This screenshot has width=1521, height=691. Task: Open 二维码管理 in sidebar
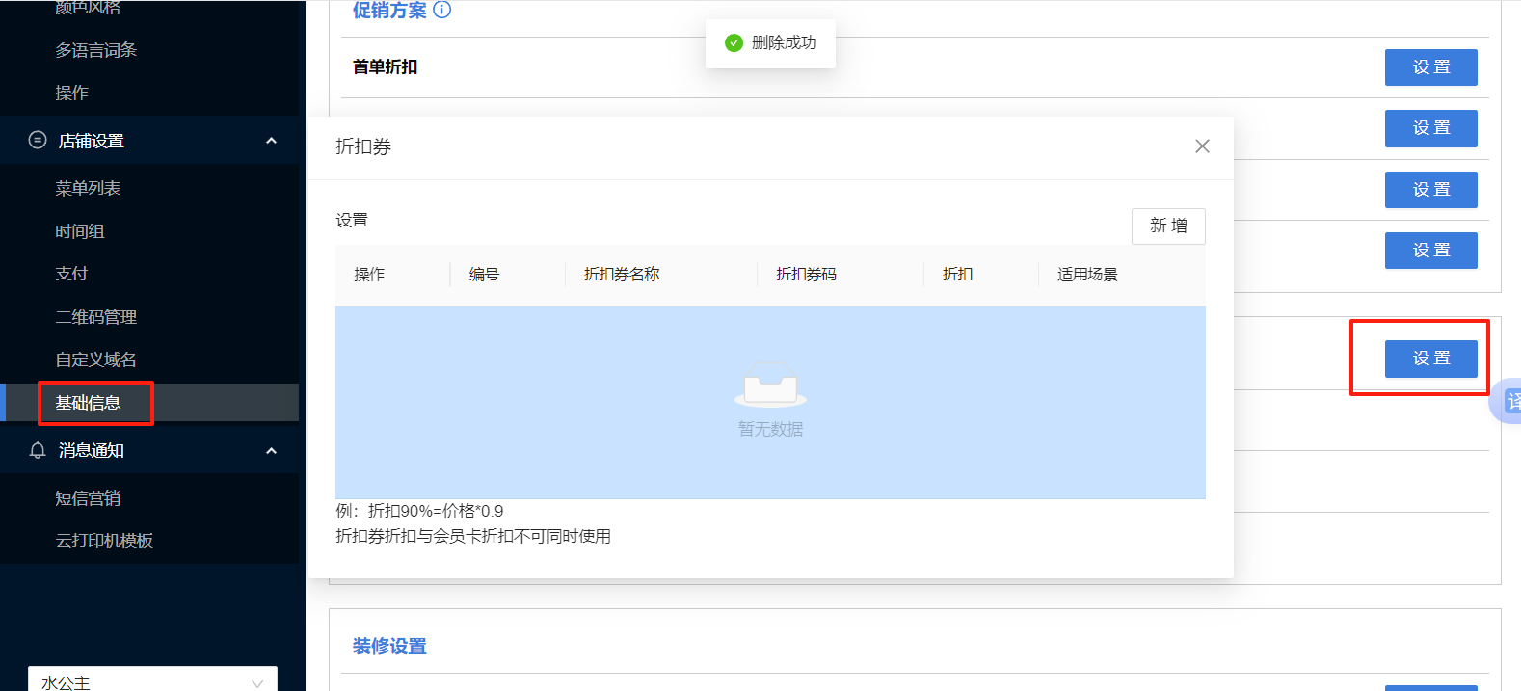(95, 317)
